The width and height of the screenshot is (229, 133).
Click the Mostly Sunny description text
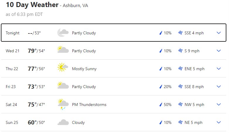click(x=84, y=69)
